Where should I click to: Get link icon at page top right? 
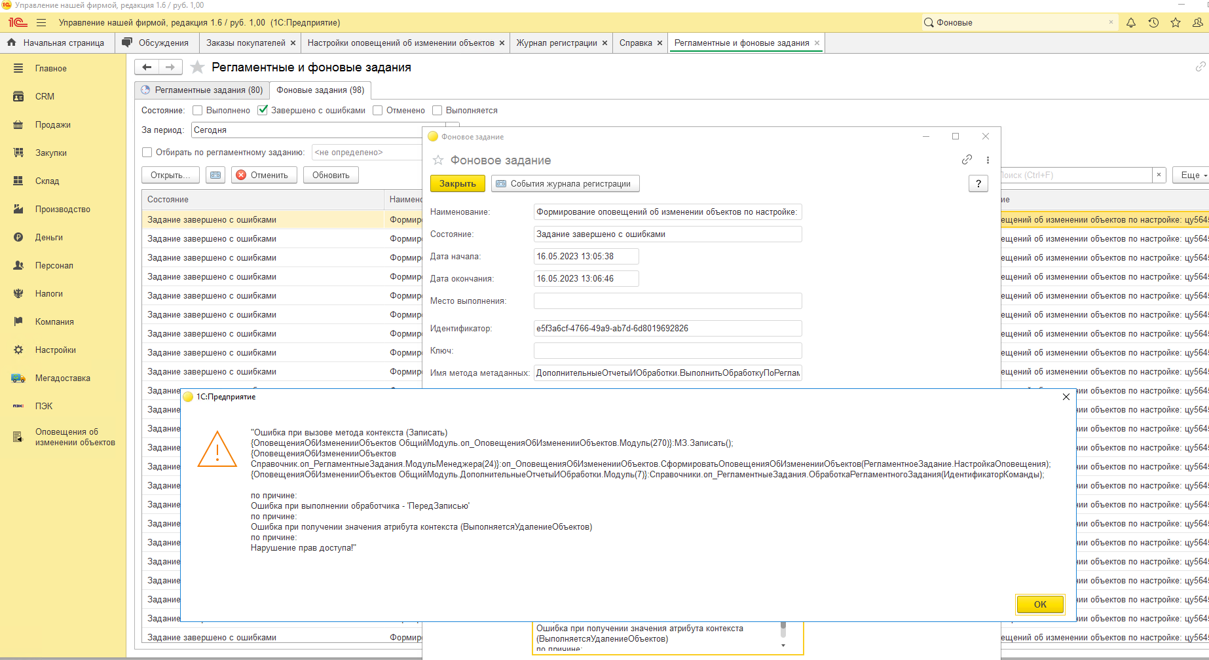(1200, 67)
